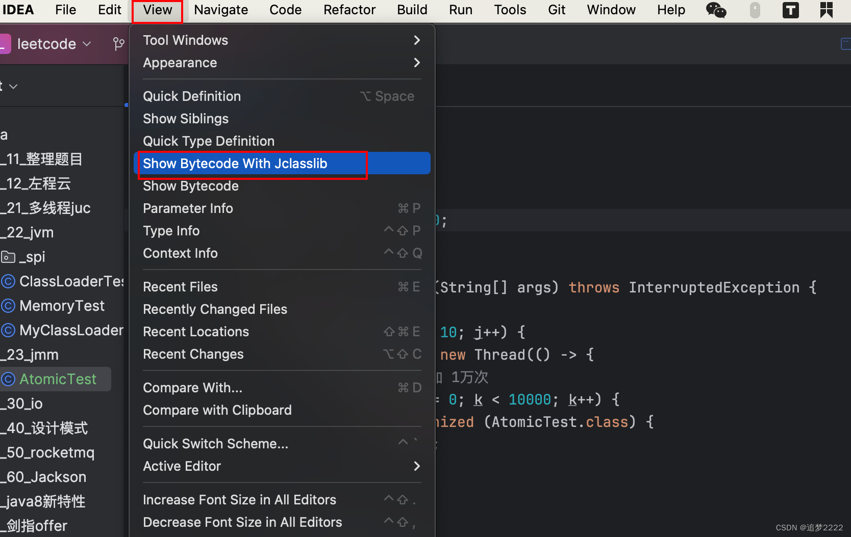Image resolution: width=851 pixels, height=537 pixels.
Task: Select the _剑指offer folder
Action: coord(34,526)
